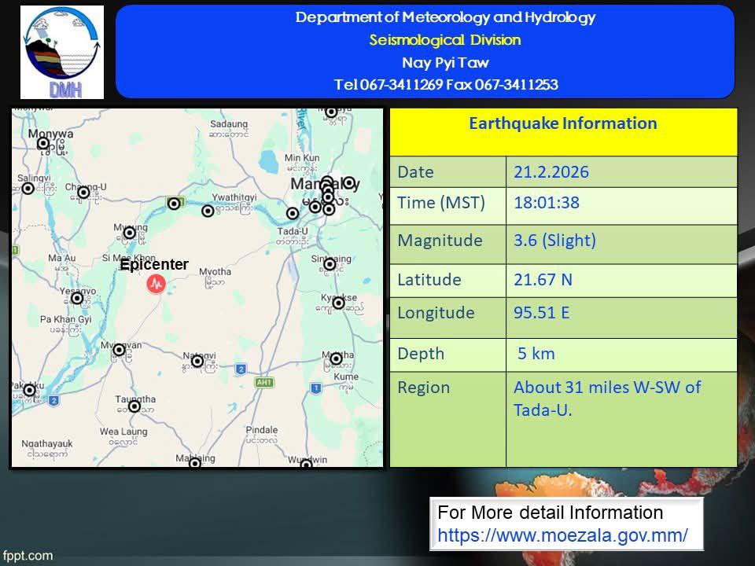Click the Yesagyo station marker

click(77, 298)
